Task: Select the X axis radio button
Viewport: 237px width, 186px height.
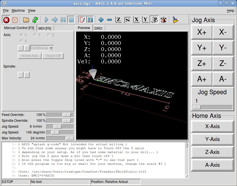Action: 21,35
